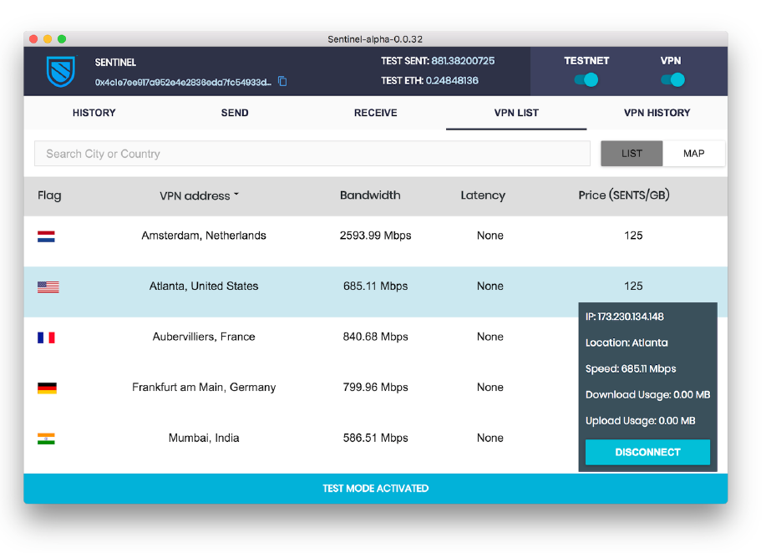The width and height of the screenshot is (766, 553).
Task: Click the Netherlands flag icon
Action: pos(47,236)
